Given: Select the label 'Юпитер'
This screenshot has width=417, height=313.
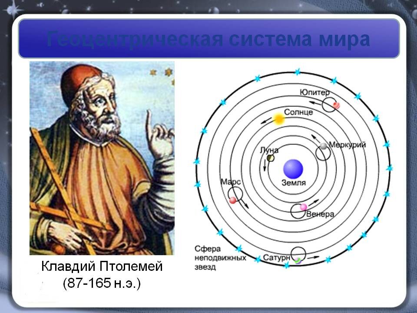Looking at the screenshot, I should [314, 92].
